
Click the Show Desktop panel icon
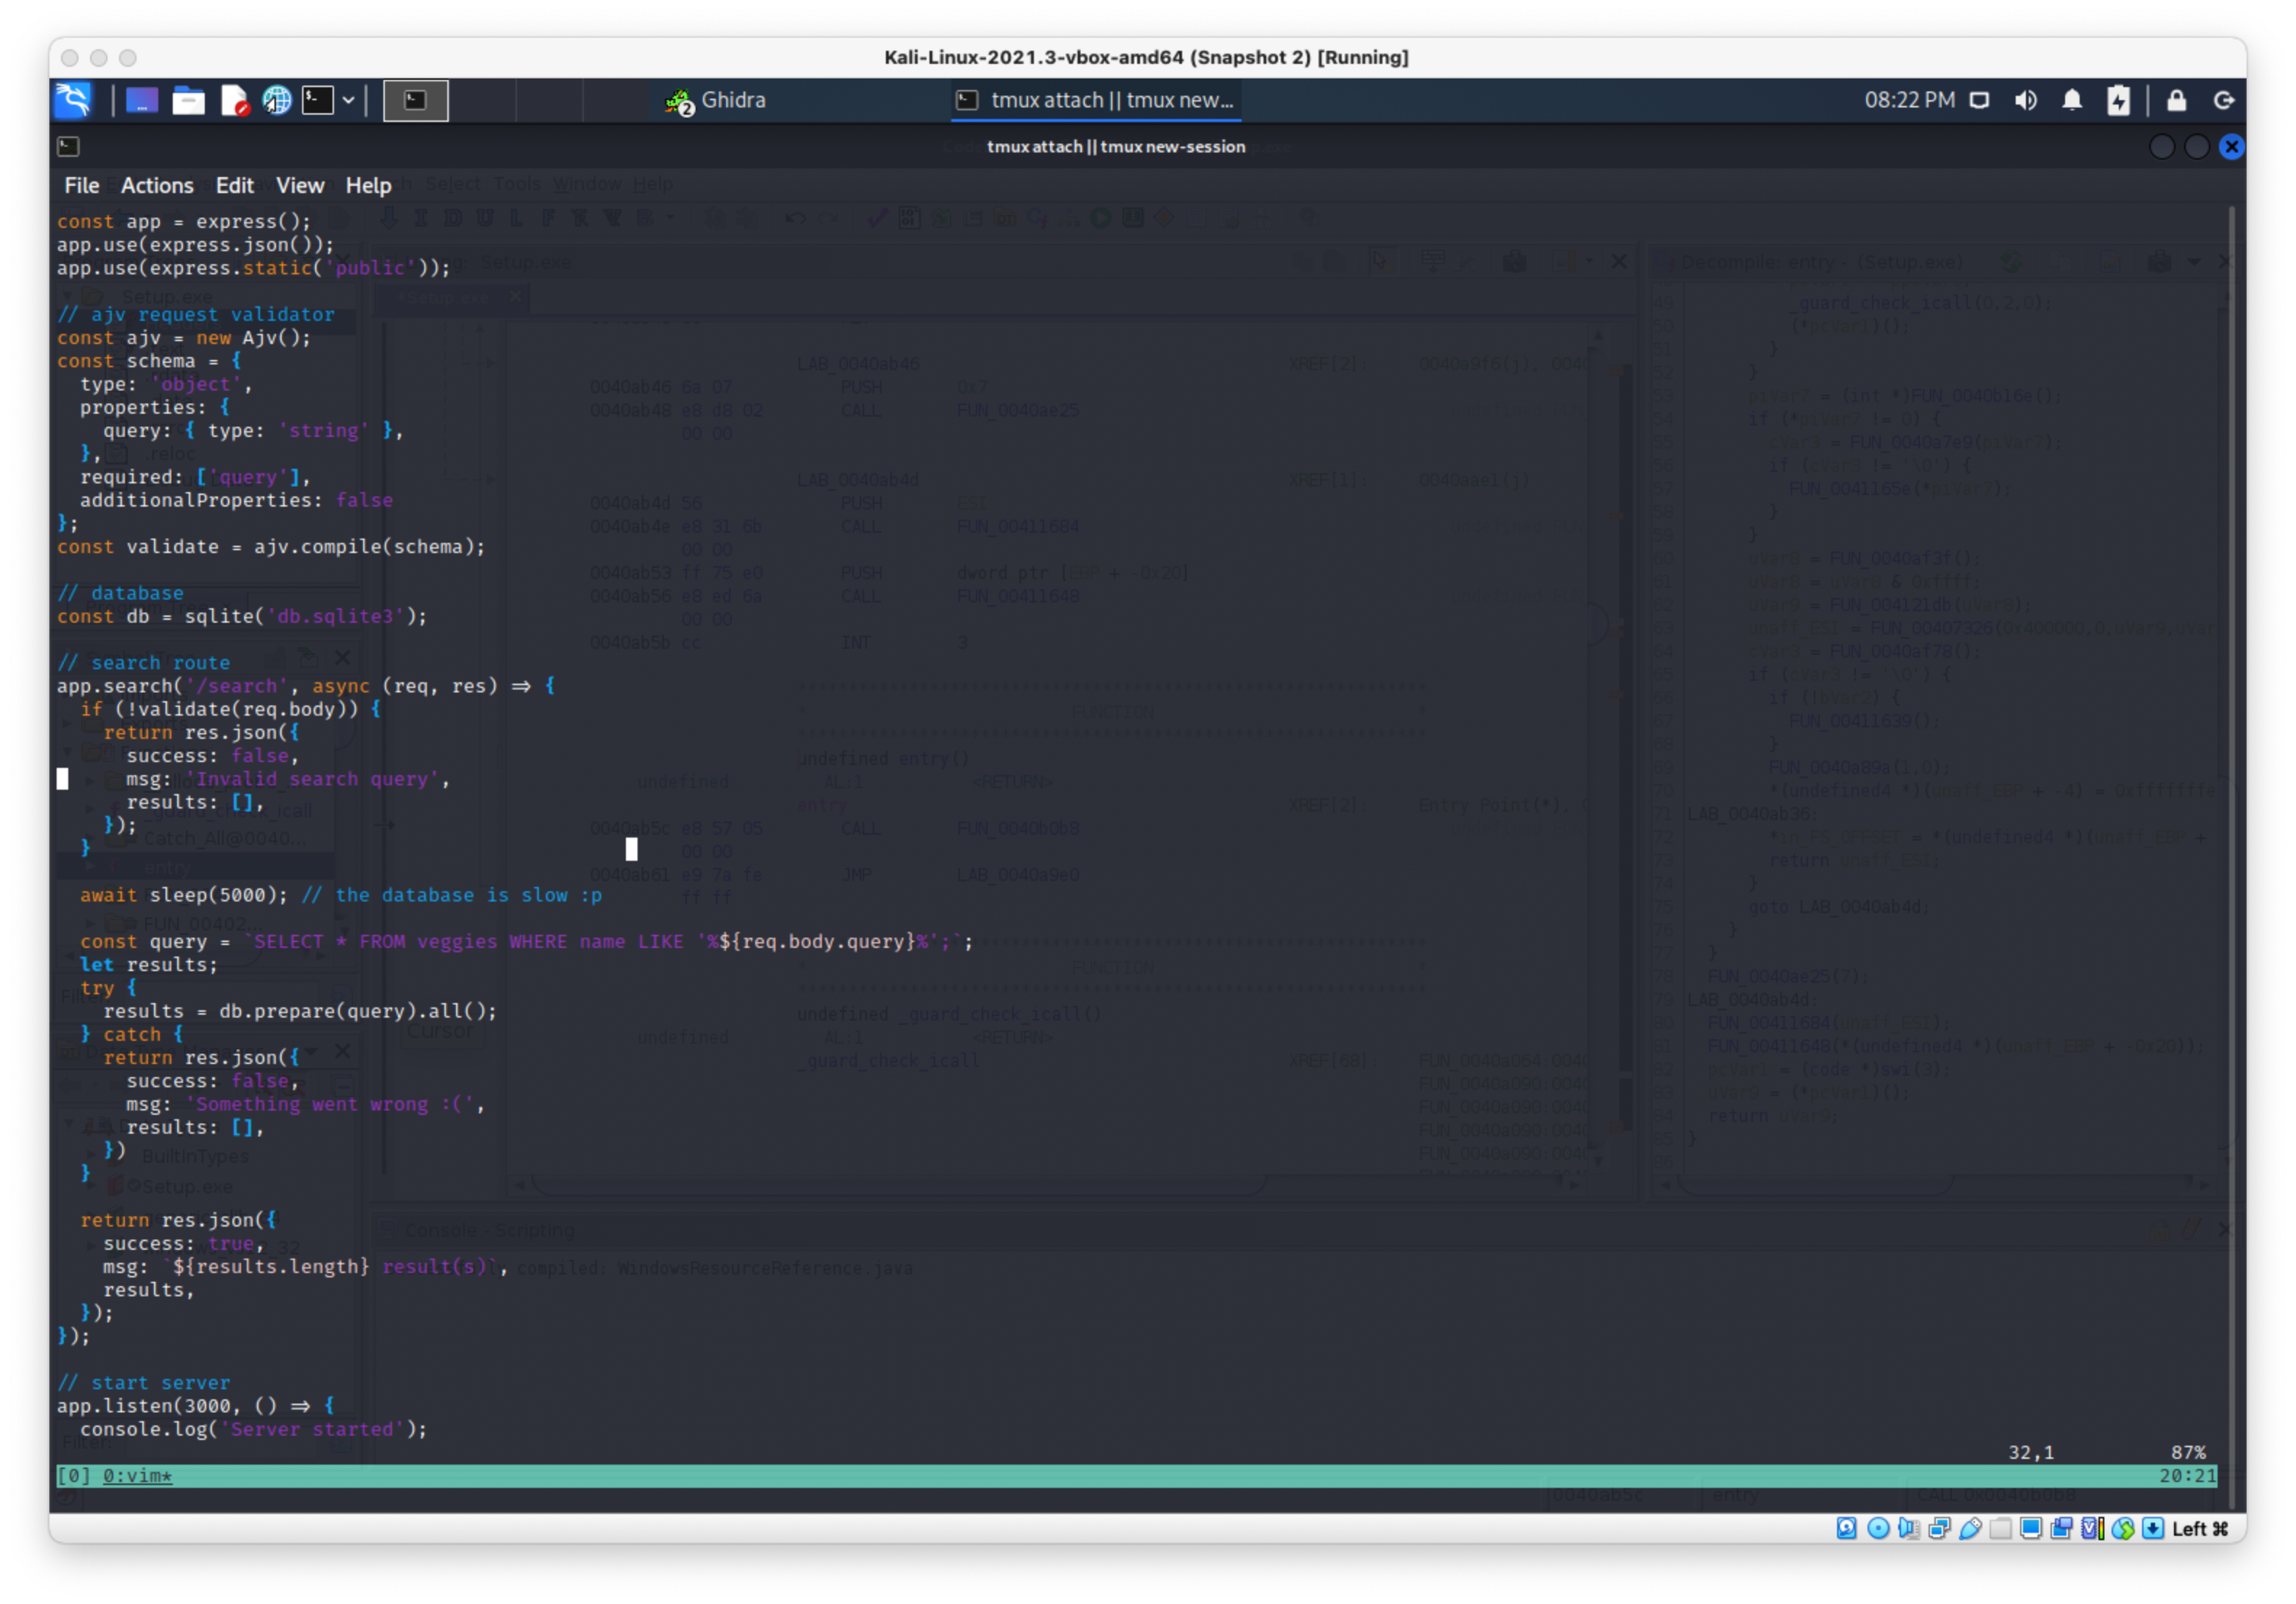click(x=141, y=100)
